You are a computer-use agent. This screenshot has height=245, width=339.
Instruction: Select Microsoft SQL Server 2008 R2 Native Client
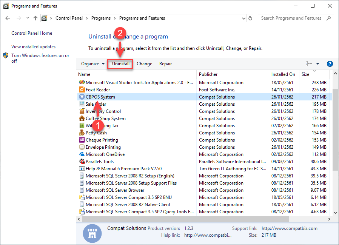coord(204,204)
